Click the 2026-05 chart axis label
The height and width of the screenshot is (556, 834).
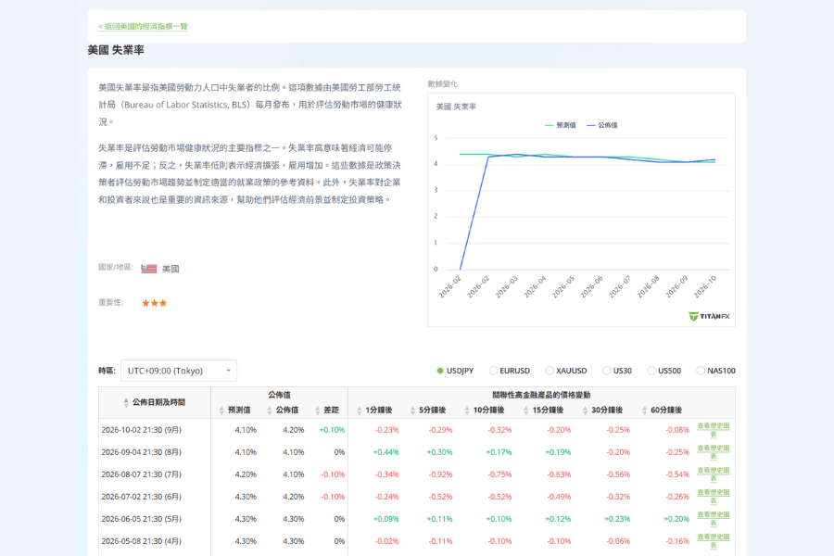[563, 286]
